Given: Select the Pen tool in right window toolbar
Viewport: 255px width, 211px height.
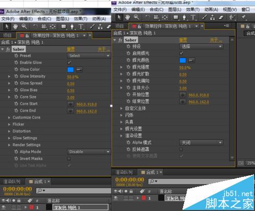Looking at the screenshot, I should pos(184,17).
